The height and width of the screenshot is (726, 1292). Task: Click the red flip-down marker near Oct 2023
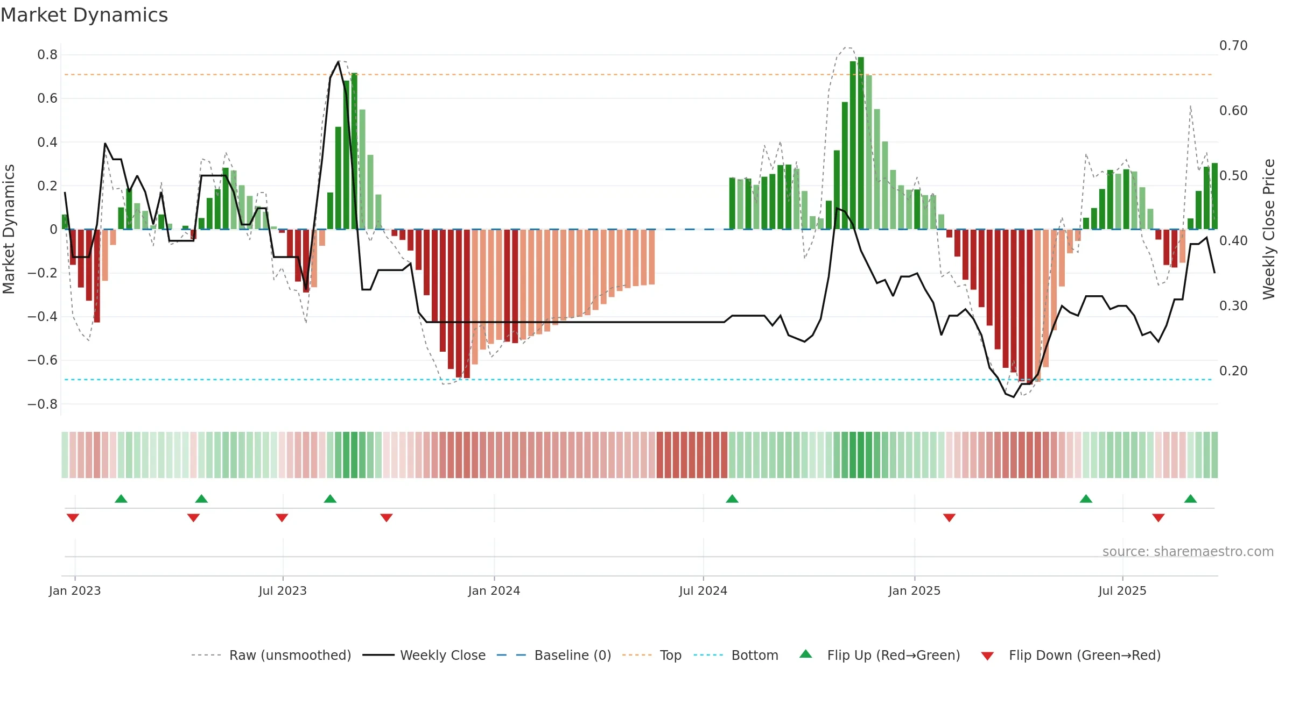(x=387, y=518)
